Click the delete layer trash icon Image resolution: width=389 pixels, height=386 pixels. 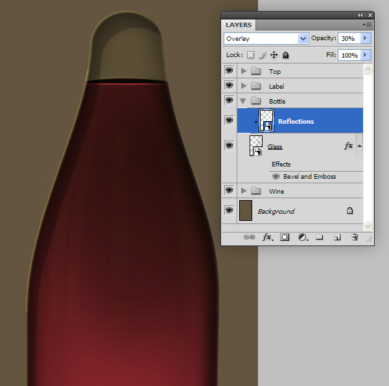[x=355, y=237]
